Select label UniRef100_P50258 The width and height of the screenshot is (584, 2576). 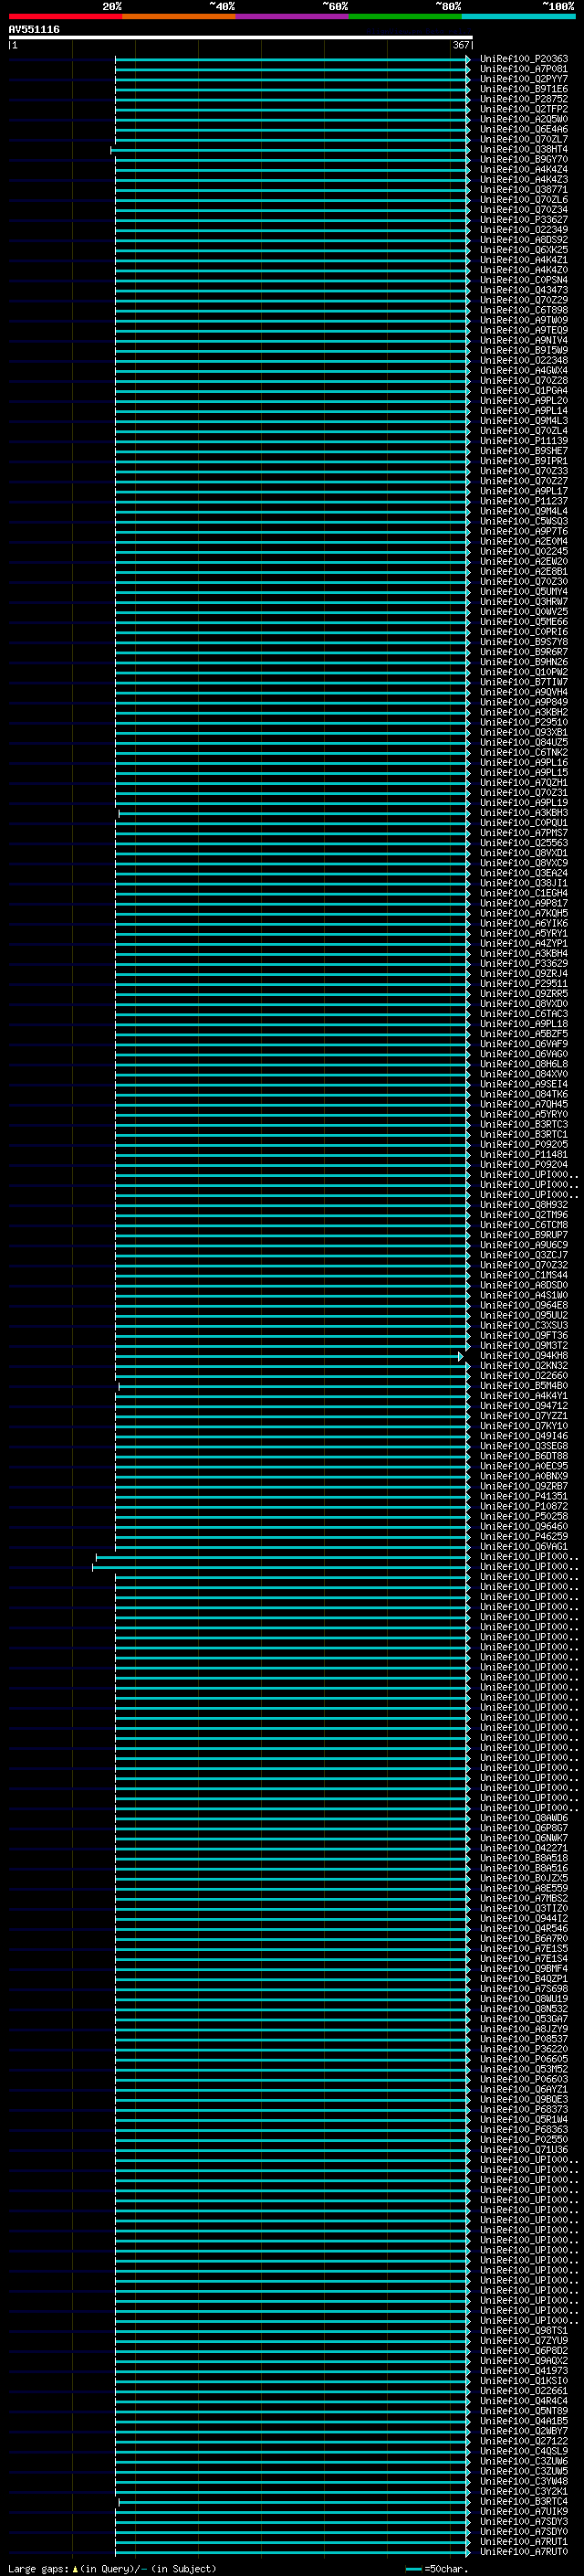click(524, 1516)
